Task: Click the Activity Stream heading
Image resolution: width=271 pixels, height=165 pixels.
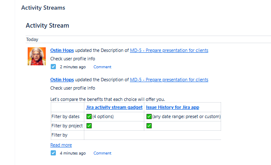Action: coord(47,26)
